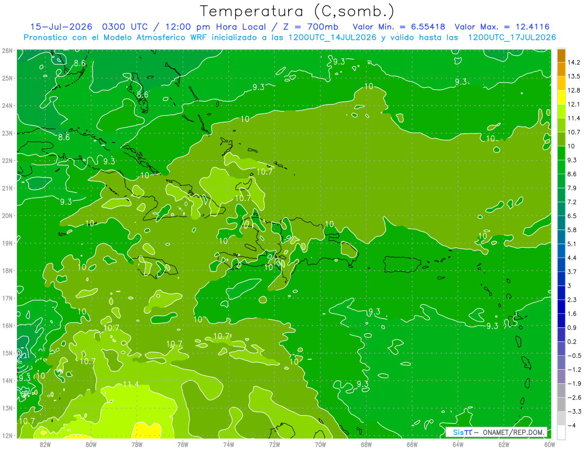The width and height of the screenshot is (584, 451).
Task: Click the yellow maximum-temperature patch near 78W
Action: [x=147, y=430]
